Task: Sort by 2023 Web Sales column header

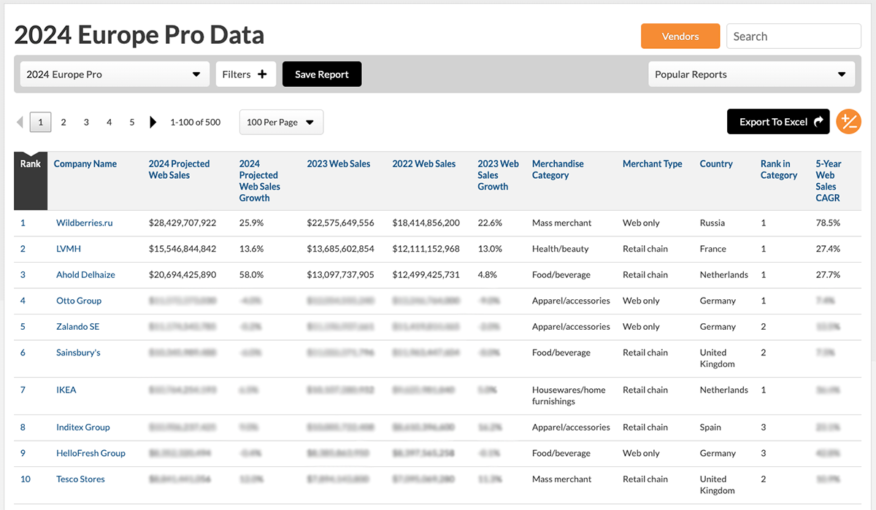Action: click(339, 164)
